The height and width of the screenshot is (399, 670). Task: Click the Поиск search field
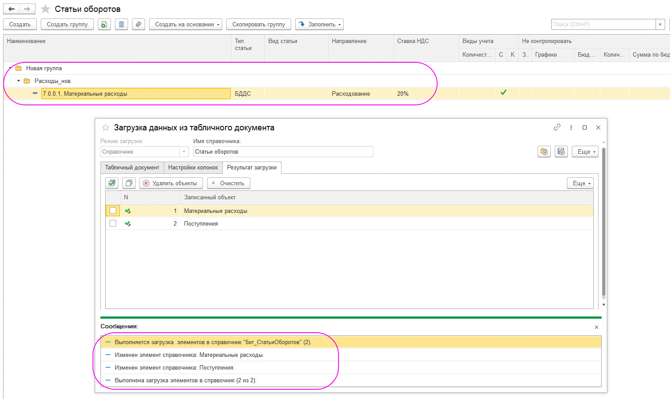(603, 24)
